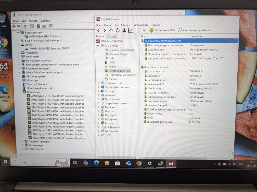The image size is (257, 192).
Task: Open AIDA64 user icon in toolbar
Action: click(x=124, y=30)
